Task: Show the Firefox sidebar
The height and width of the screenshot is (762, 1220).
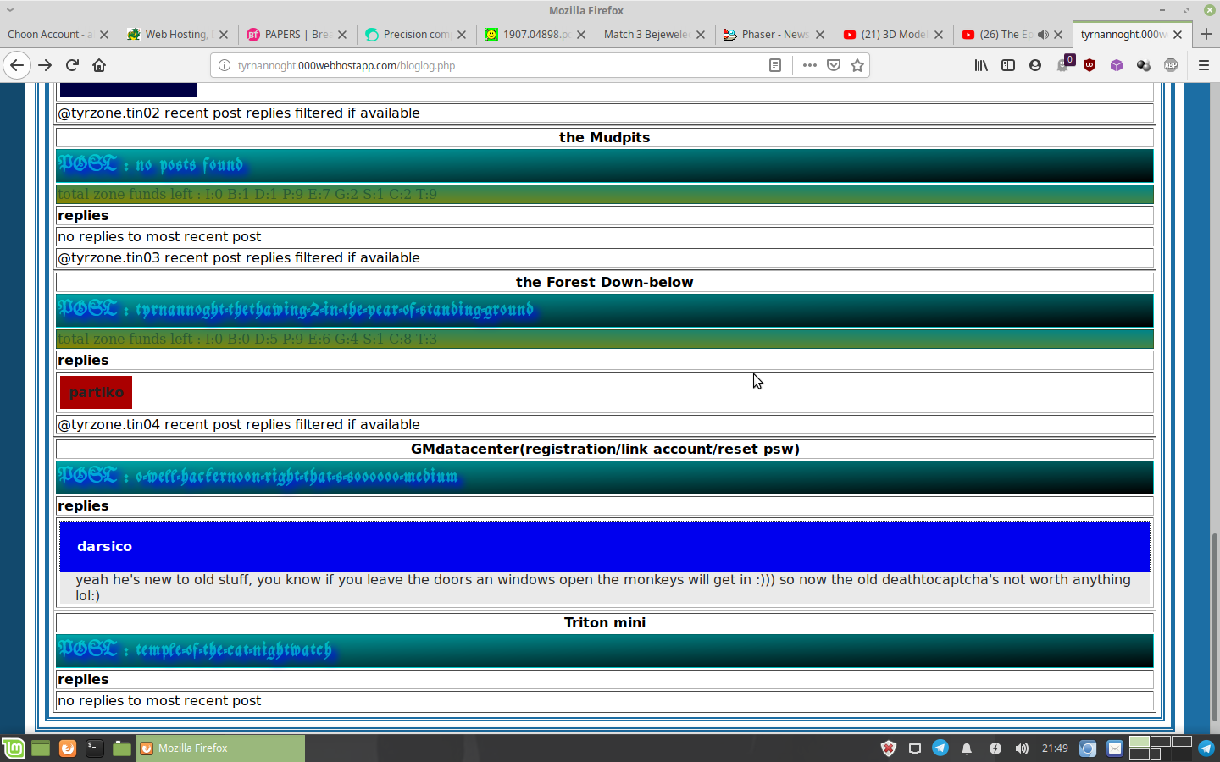Action: coord(1008,65)
